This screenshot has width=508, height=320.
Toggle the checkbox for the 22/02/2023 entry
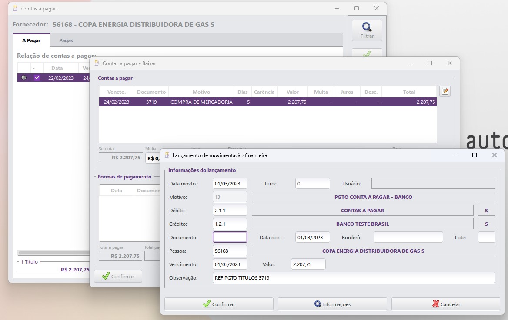point(37,78)
